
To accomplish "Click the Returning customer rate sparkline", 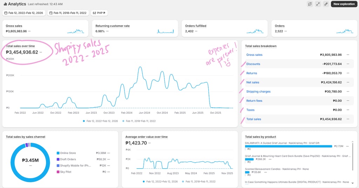I will point(165,31).
